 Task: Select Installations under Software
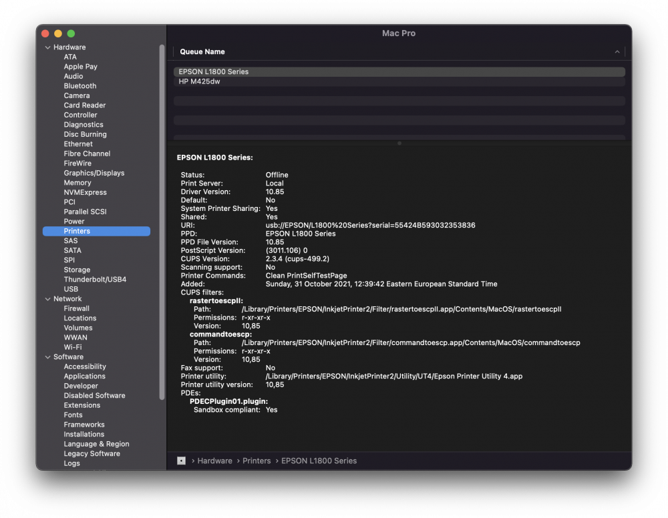[84, 435]
